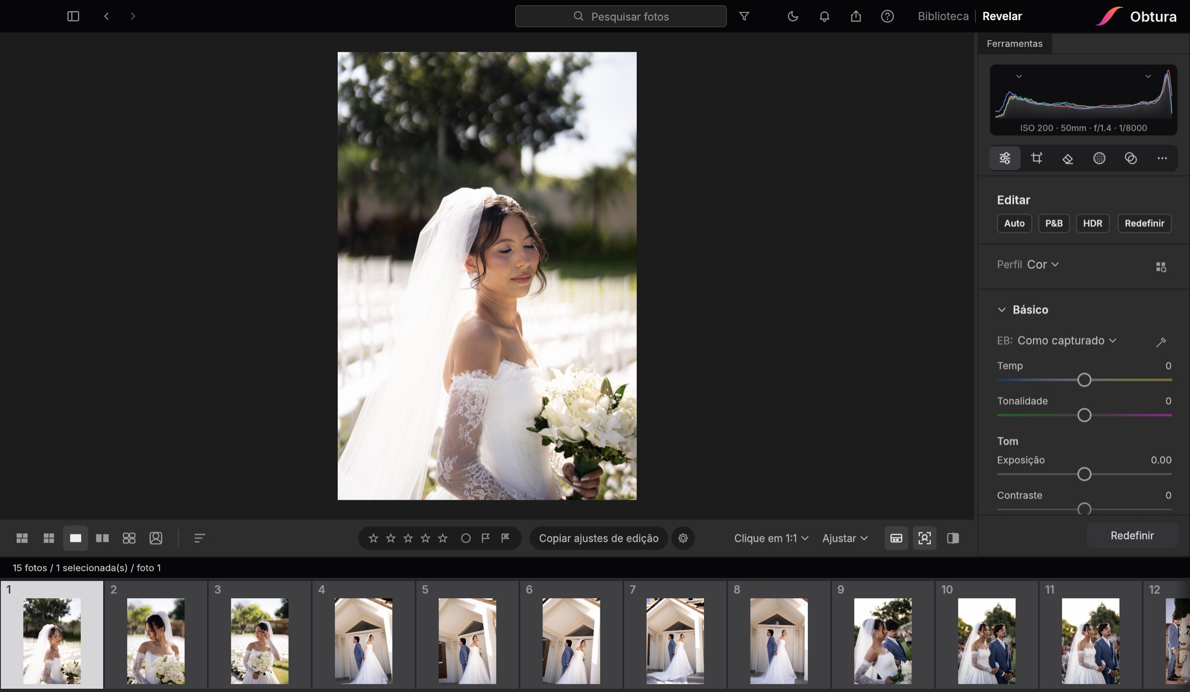
Task: Toggle before/after split view icon
Action: click(953, 538)
